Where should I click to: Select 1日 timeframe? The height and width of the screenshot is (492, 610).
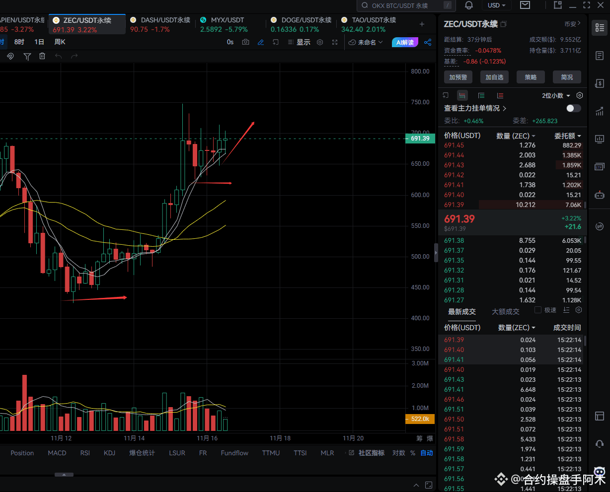point(39,42)
